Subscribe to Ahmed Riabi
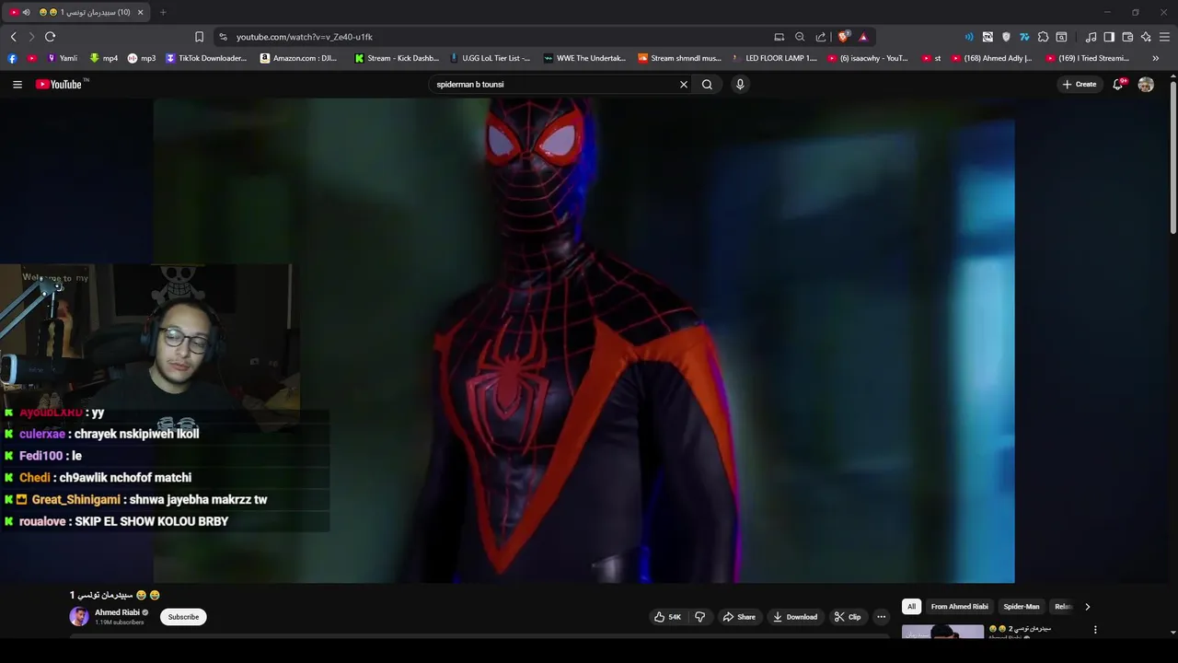This screenshot has width=1178, height=663. [x=183, y=617]
